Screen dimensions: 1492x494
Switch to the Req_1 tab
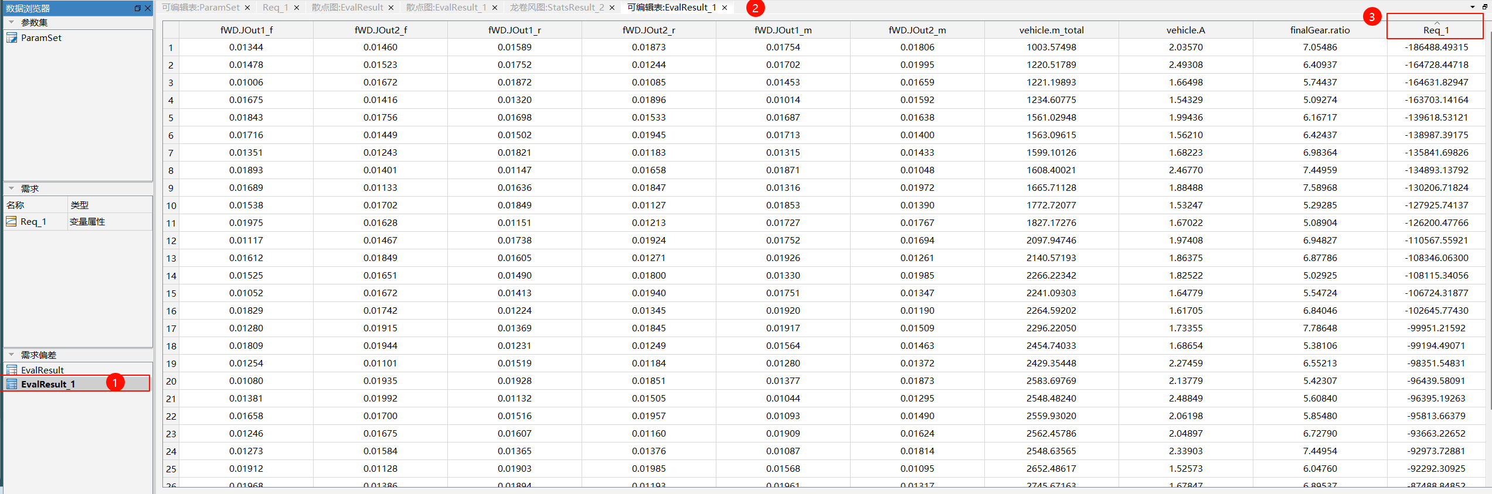(276, 8)
